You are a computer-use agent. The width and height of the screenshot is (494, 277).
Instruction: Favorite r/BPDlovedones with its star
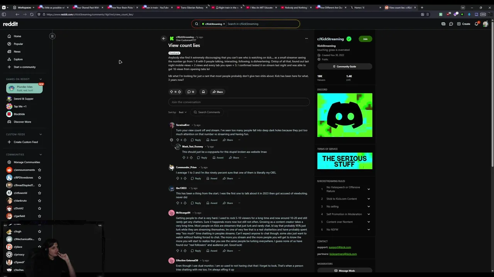coord(39,178)
